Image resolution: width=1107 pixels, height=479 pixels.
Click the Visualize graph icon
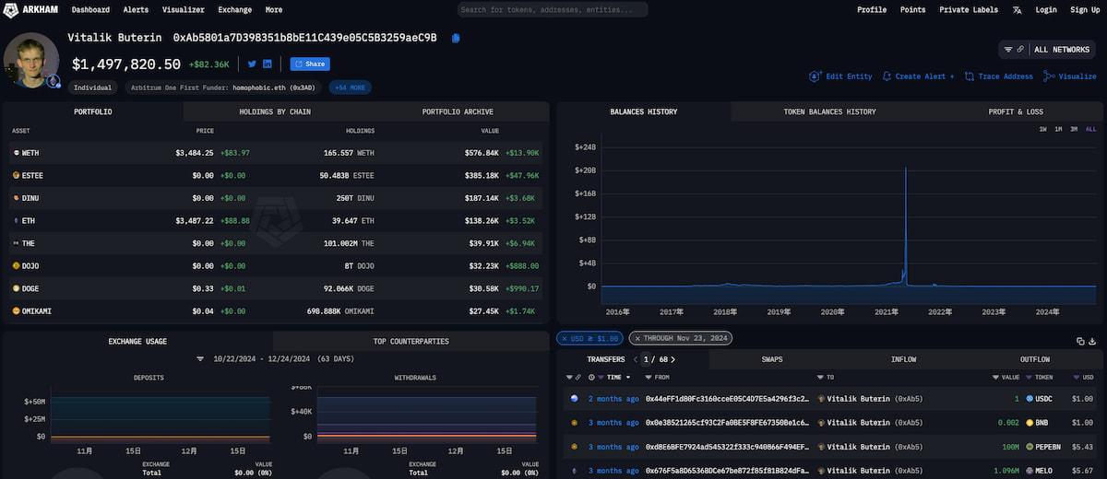pyautogui.click(x=1070, y=76)
